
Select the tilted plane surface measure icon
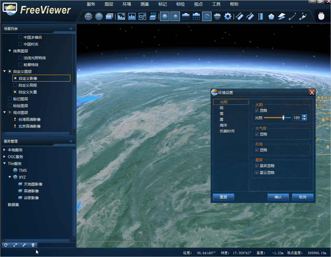(x=282, y=17)
